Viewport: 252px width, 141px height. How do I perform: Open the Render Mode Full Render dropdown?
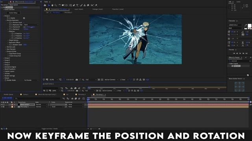31,80
